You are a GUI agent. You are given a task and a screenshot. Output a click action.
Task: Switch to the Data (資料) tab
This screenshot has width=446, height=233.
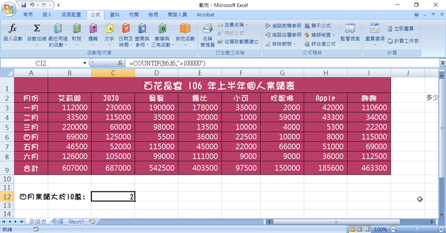point(115,14)
